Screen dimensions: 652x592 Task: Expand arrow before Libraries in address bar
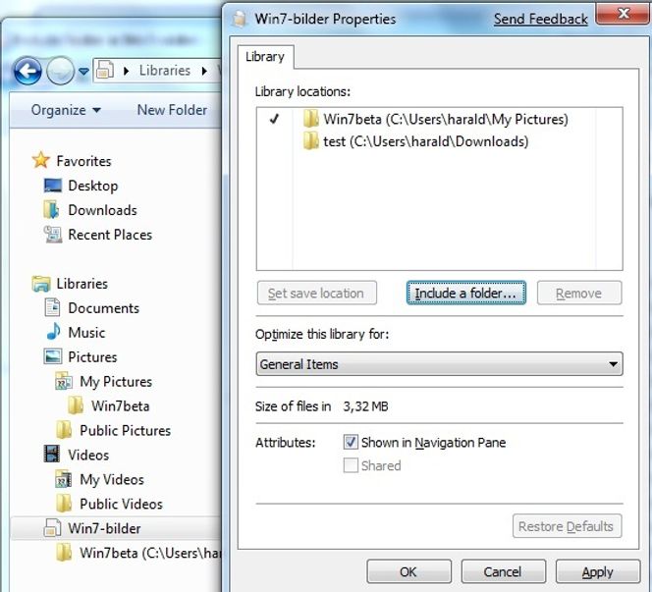coord(126,71)
